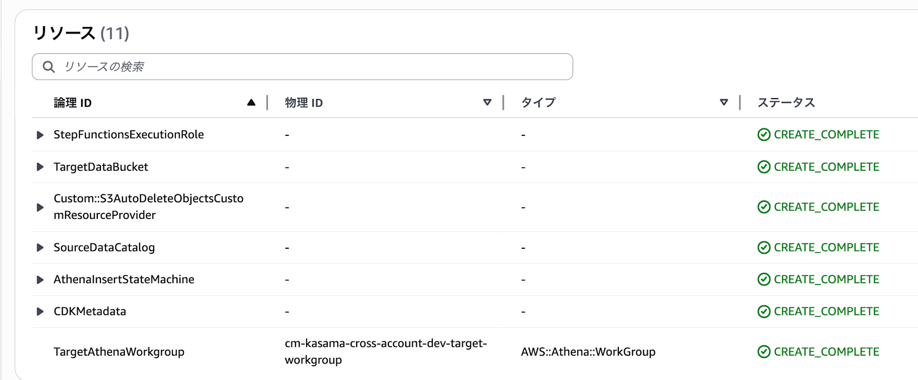Sort by タイプ column arrow

(724, 102)
